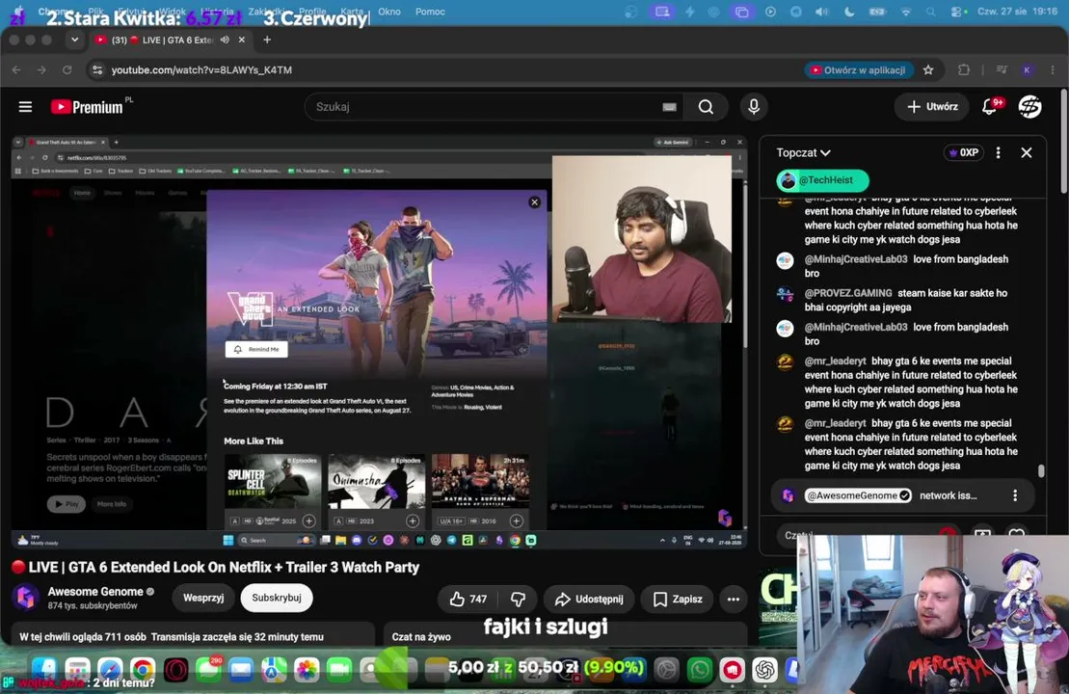Click the Wesprzyj join button
This screenshot has width=1069, height=694.
[x=203, y=598]
